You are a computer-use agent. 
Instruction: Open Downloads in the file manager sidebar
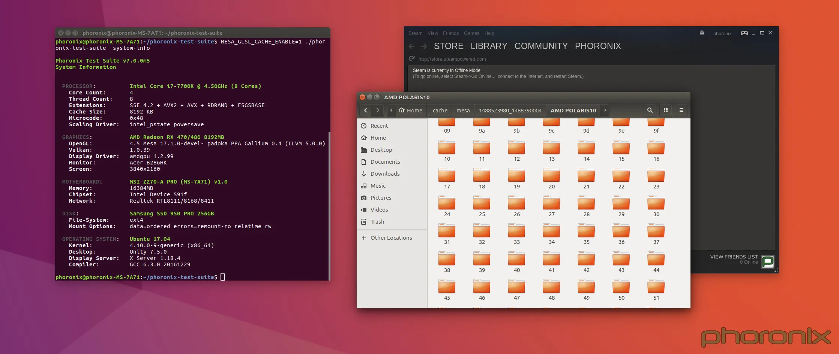tap(392, 174)
